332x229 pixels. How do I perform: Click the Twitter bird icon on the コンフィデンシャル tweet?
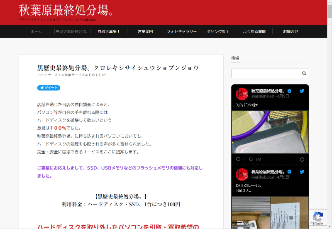click(x=302, y=91)
